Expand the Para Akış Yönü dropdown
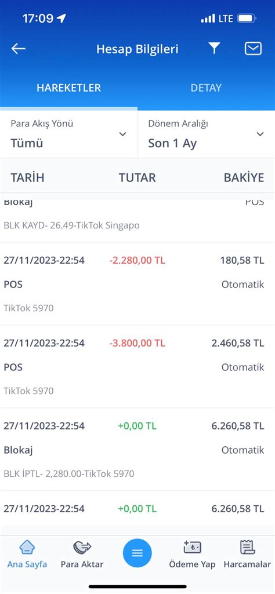 pos(68,134)
